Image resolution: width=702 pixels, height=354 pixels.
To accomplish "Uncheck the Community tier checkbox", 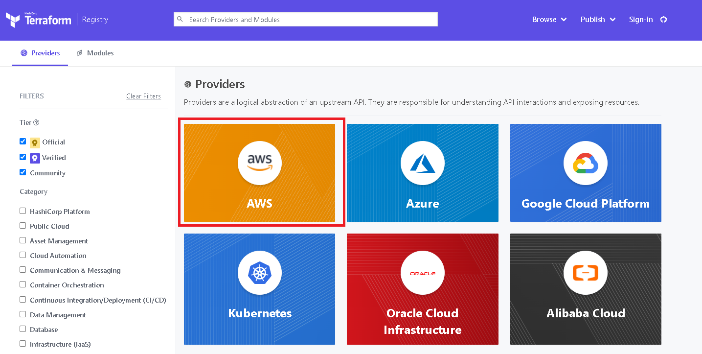I will [x=23, y=172].
